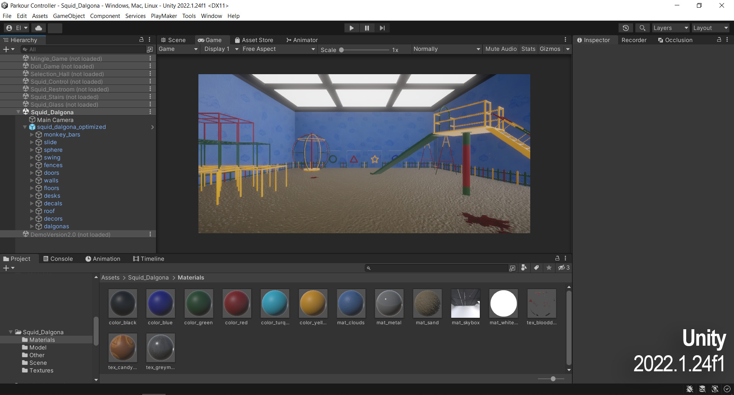Switch to the Scene tab

tap(173, 40)
